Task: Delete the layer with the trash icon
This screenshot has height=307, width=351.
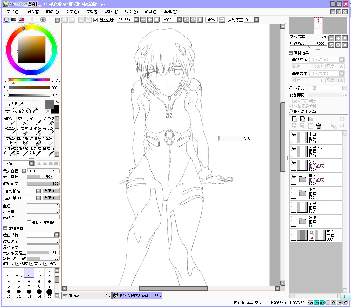Action: click(319, 126)
